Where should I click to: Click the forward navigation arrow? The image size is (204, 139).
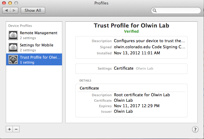[14, 10]
